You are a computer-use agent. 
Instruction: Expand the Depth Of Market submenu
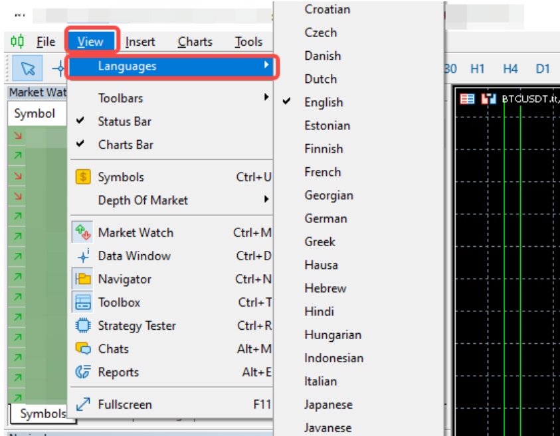click(143, 200)
